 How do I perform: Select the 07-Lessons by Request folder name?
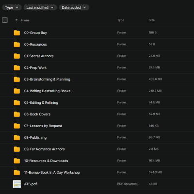click(x=43, y=126)
